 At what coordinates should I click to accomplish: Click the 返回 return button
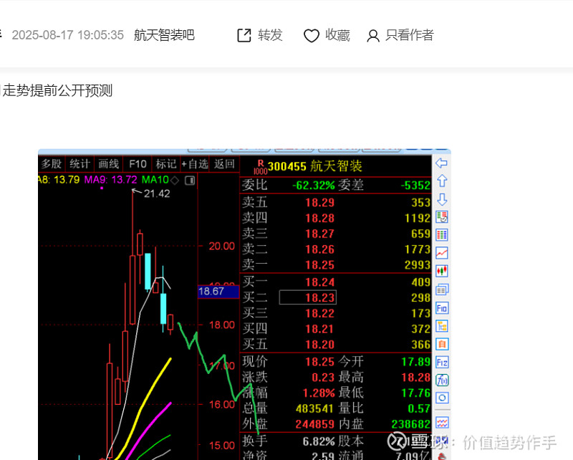[x=224, y=164]
